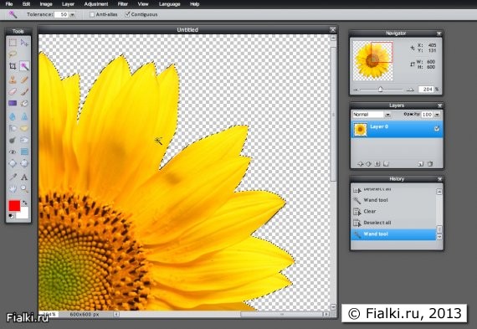Select the Clear history step

tap(393, 212)
